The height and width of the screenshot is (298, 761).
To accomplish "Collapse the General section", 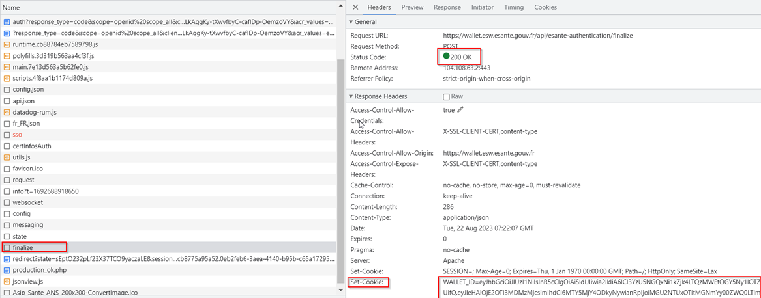I will tap(351, 22).
